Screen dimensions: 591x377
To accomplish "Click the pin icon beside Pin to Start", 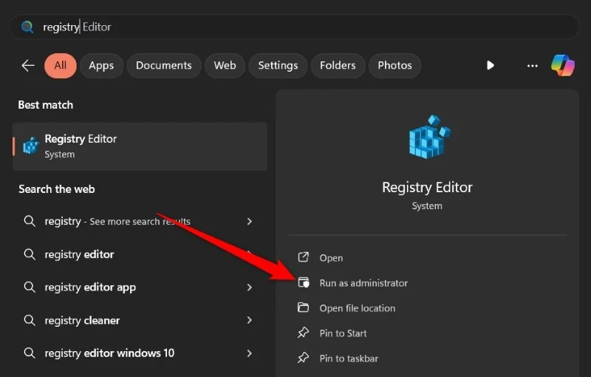I will tap(303, 333).
